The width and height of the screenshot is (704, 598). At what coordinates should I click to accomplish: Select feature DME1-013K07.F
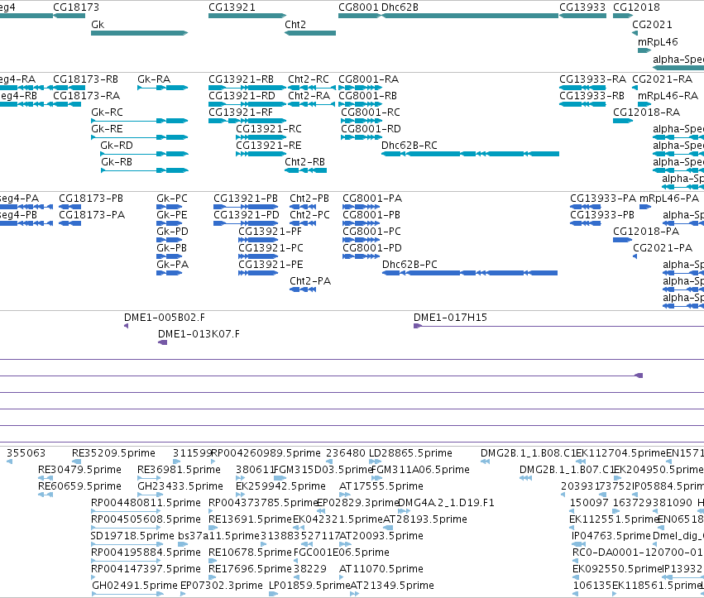[199, 334]
